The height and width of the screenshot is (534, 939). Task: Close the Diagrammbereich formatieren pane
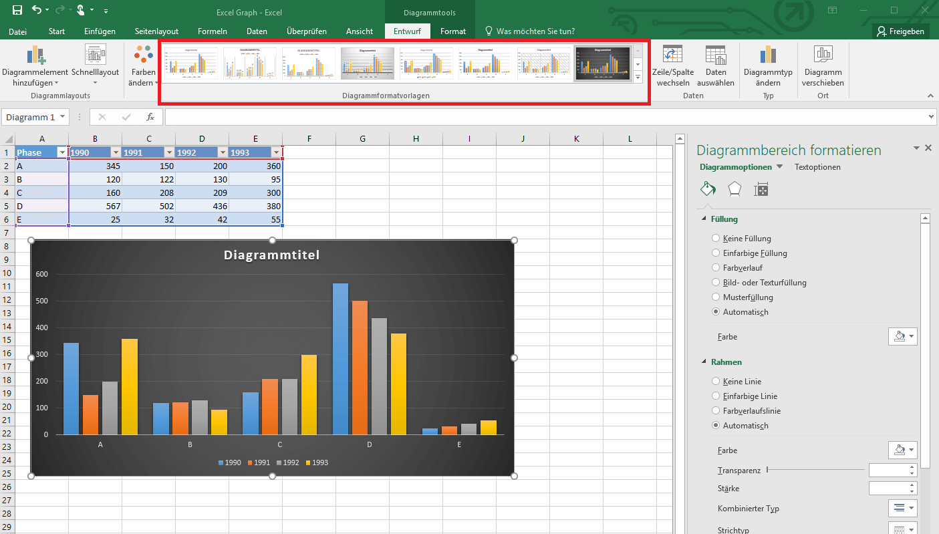[x=928, y=148]
